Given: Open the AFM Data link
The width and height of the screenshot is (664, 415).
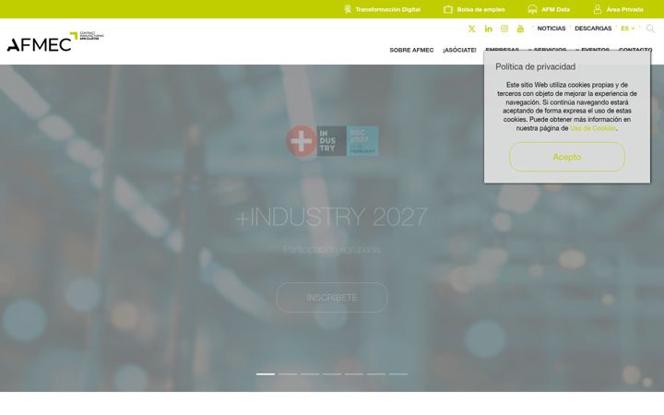Looking at the screenshot, I should click(x=555, y=9).
